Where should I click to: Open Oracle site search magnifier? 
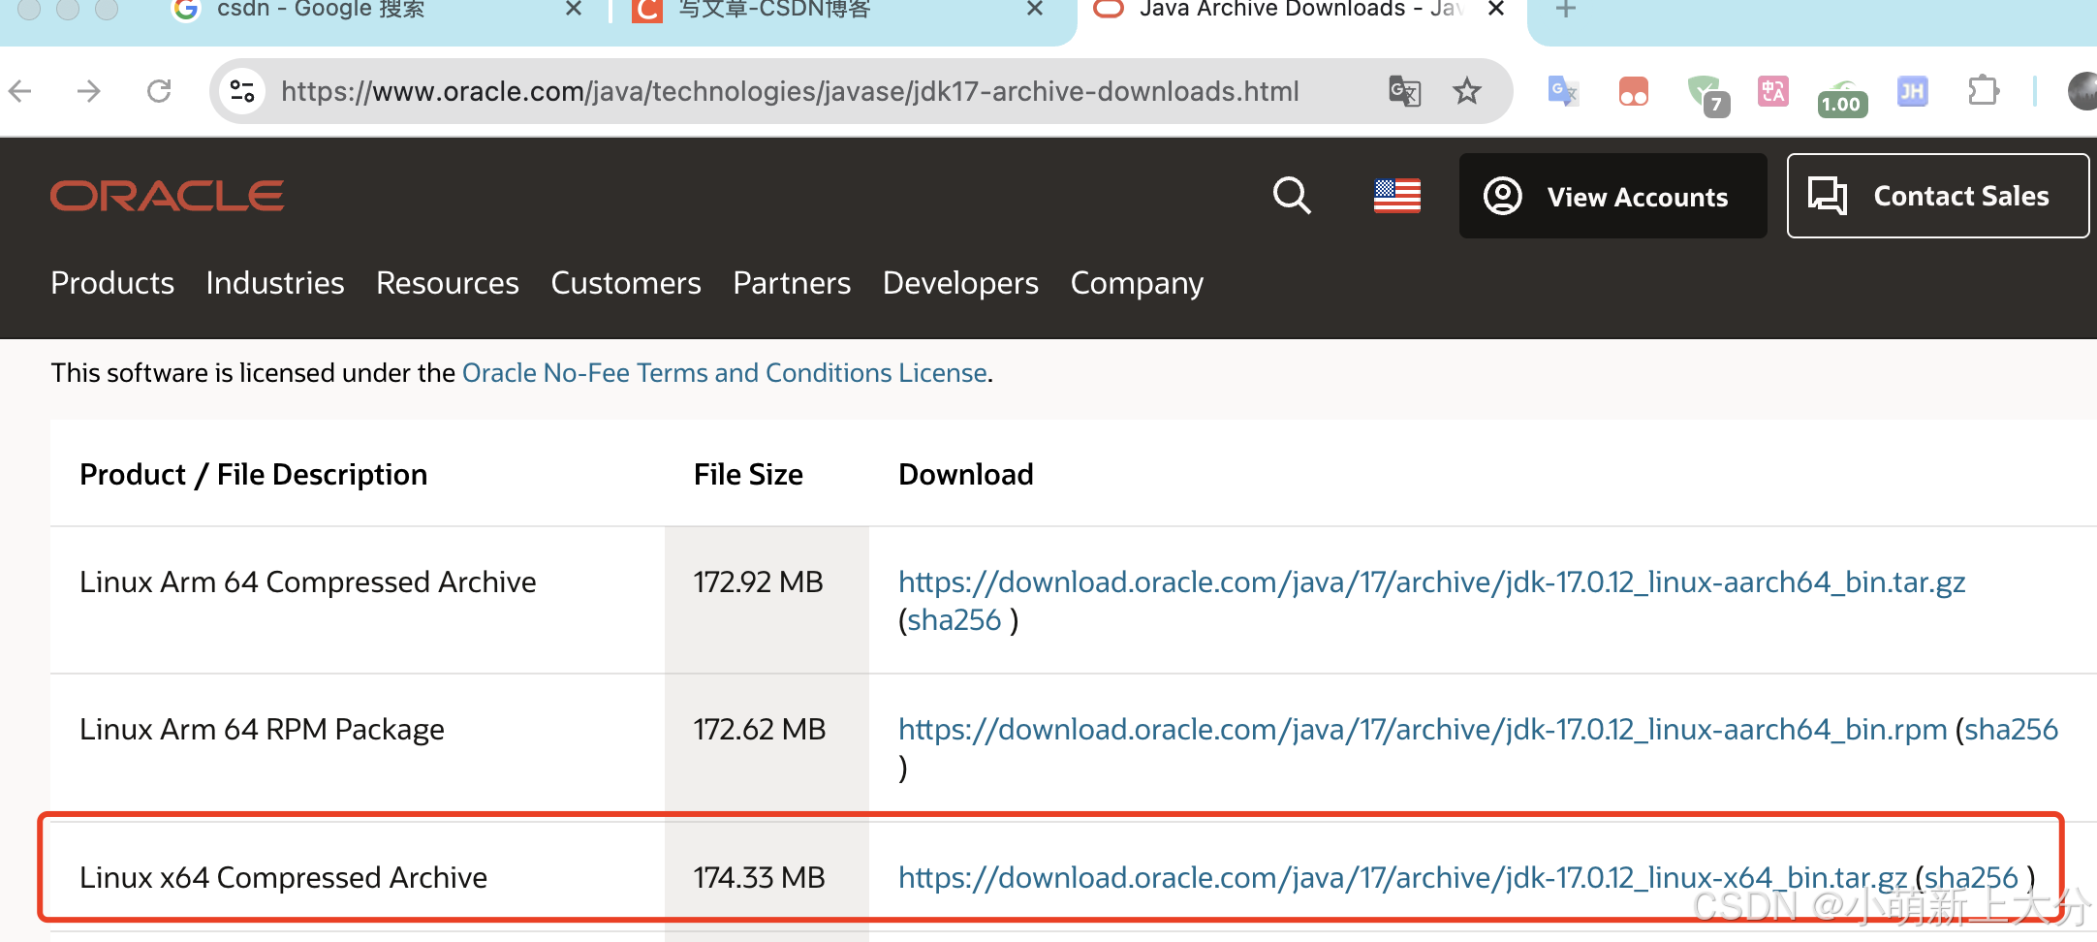[1292, 196]
